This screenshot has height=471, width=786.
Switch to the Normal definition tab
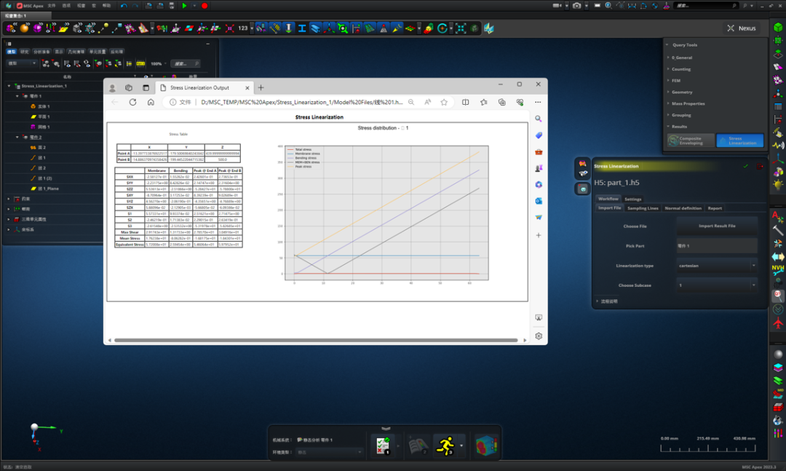683,208
